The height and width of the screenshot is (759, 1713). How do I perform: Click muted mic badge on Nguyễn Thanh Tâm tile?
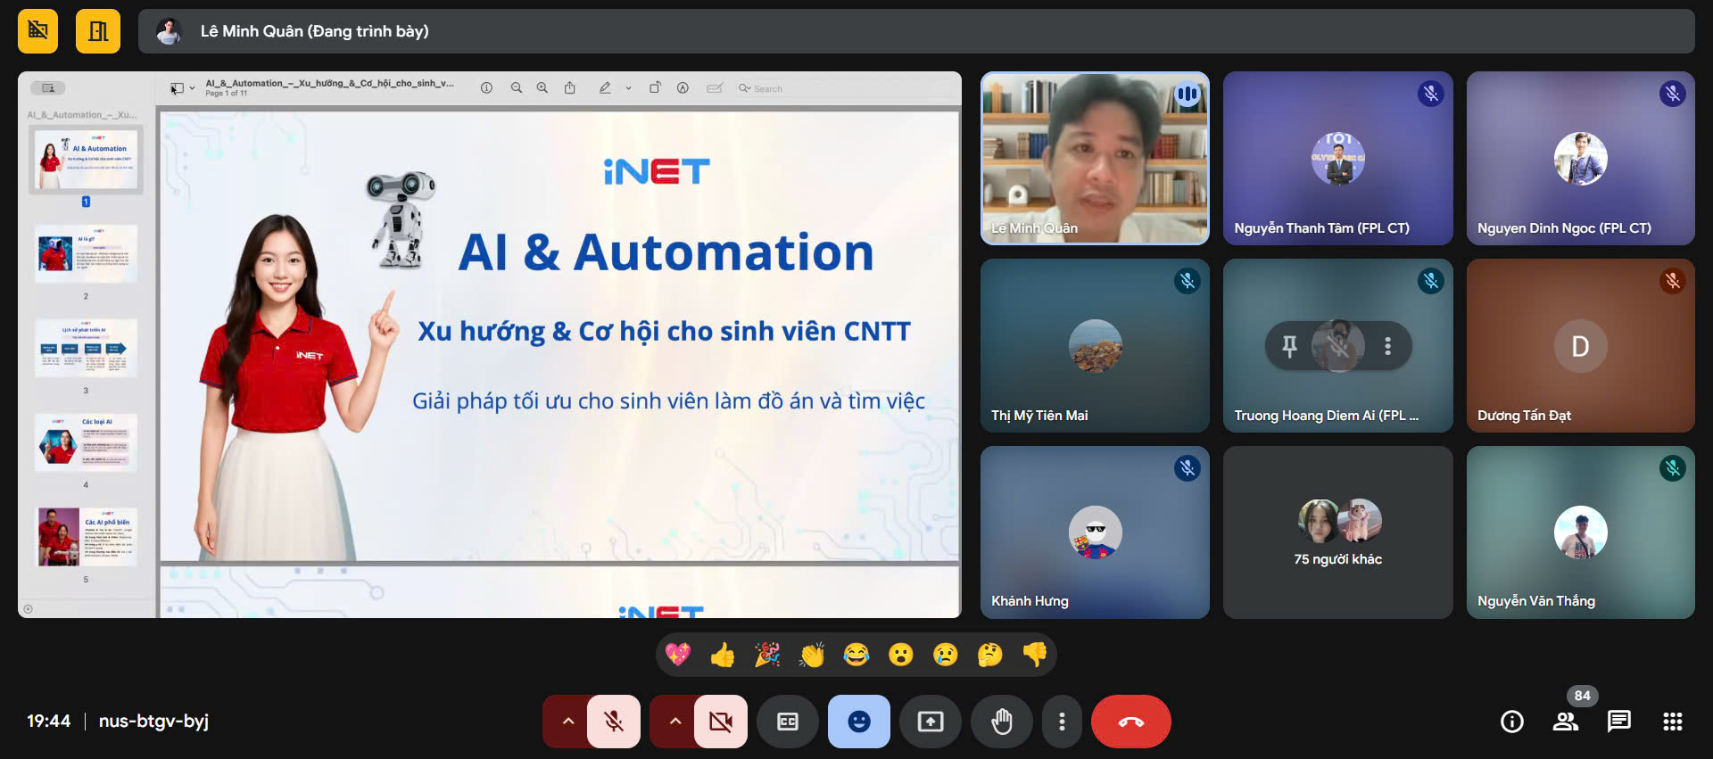[x=1431, y=94]
